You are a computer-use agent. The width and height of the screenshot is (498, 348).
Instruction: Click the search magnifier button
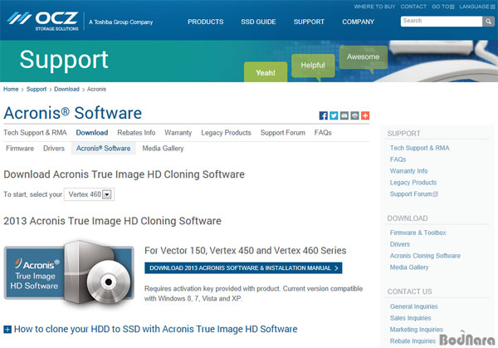(x=488, y=22)
